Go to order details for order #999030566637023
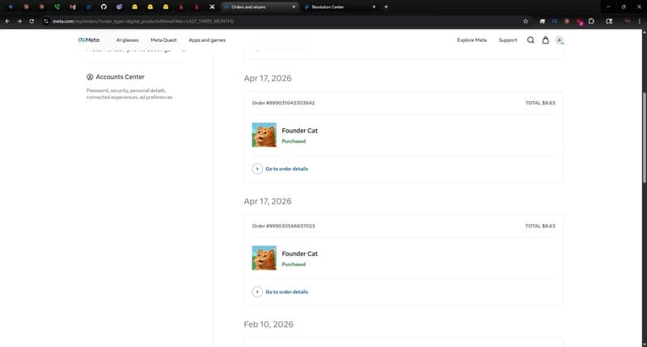647x347 pixels. click(x=287, y=292)
